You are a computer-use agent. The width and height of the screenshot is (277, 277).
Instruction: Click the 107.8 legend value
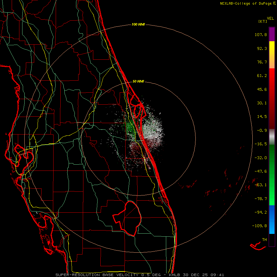[261, 34]
